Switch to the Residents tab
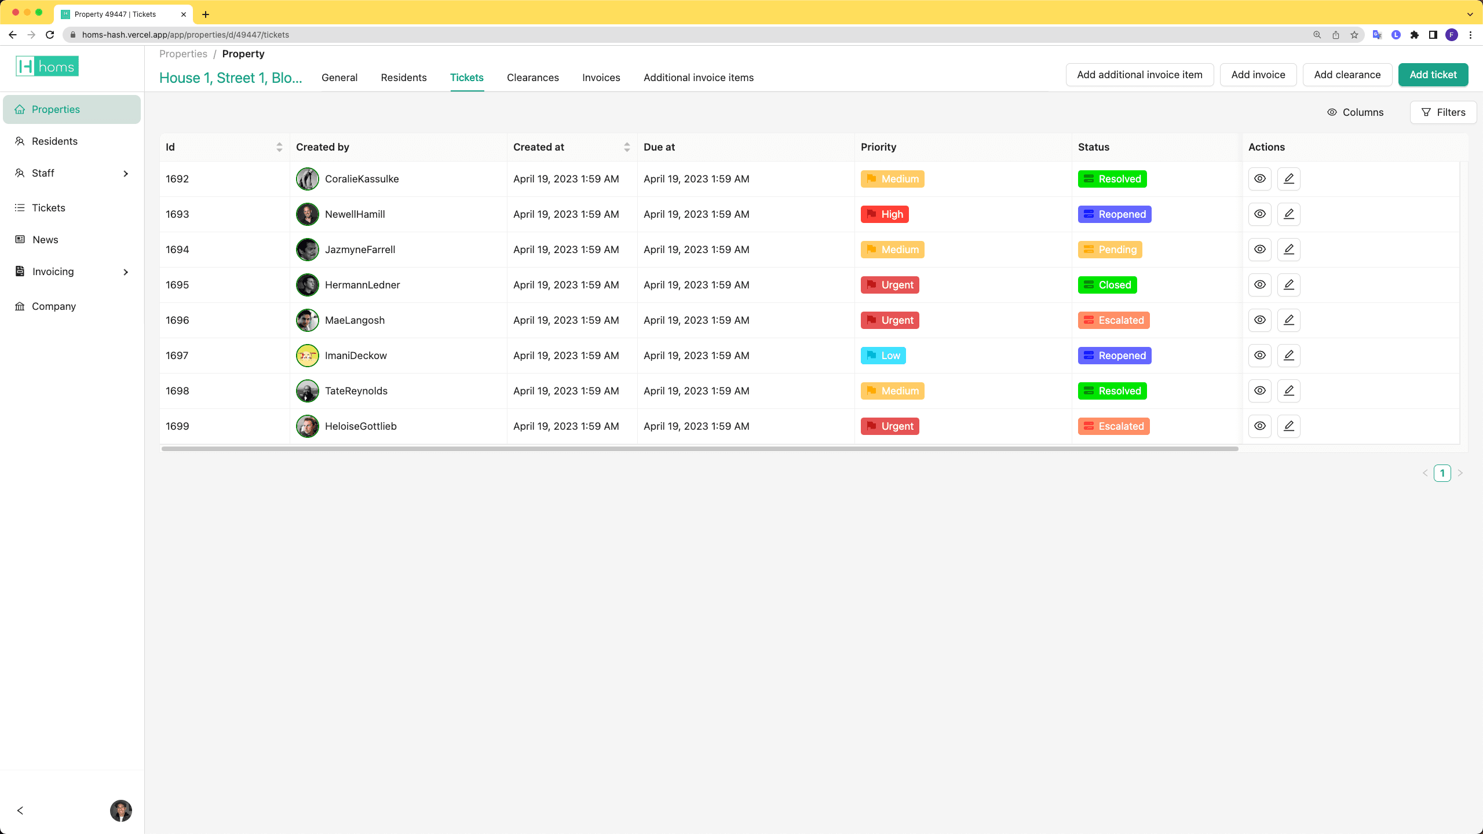The image size is (1483, 834). click(x=403, y=78)
